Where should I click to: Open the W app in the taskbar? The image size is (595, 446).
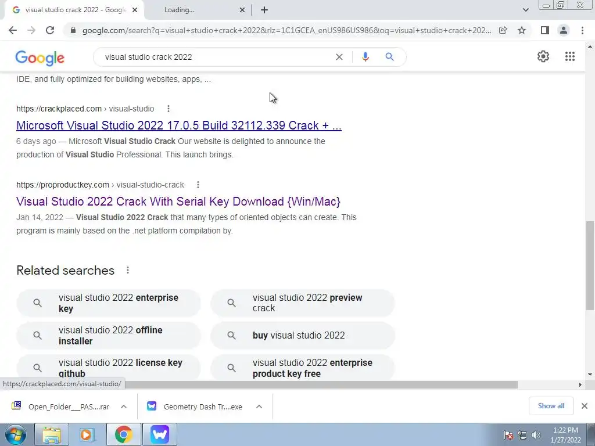coord(159,434)
